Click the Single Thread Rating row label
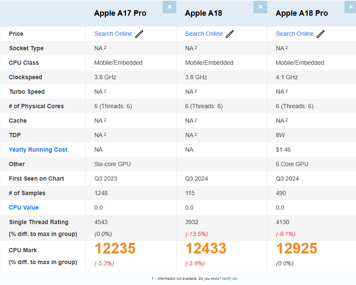356x285 pixels. coord(38,222)
